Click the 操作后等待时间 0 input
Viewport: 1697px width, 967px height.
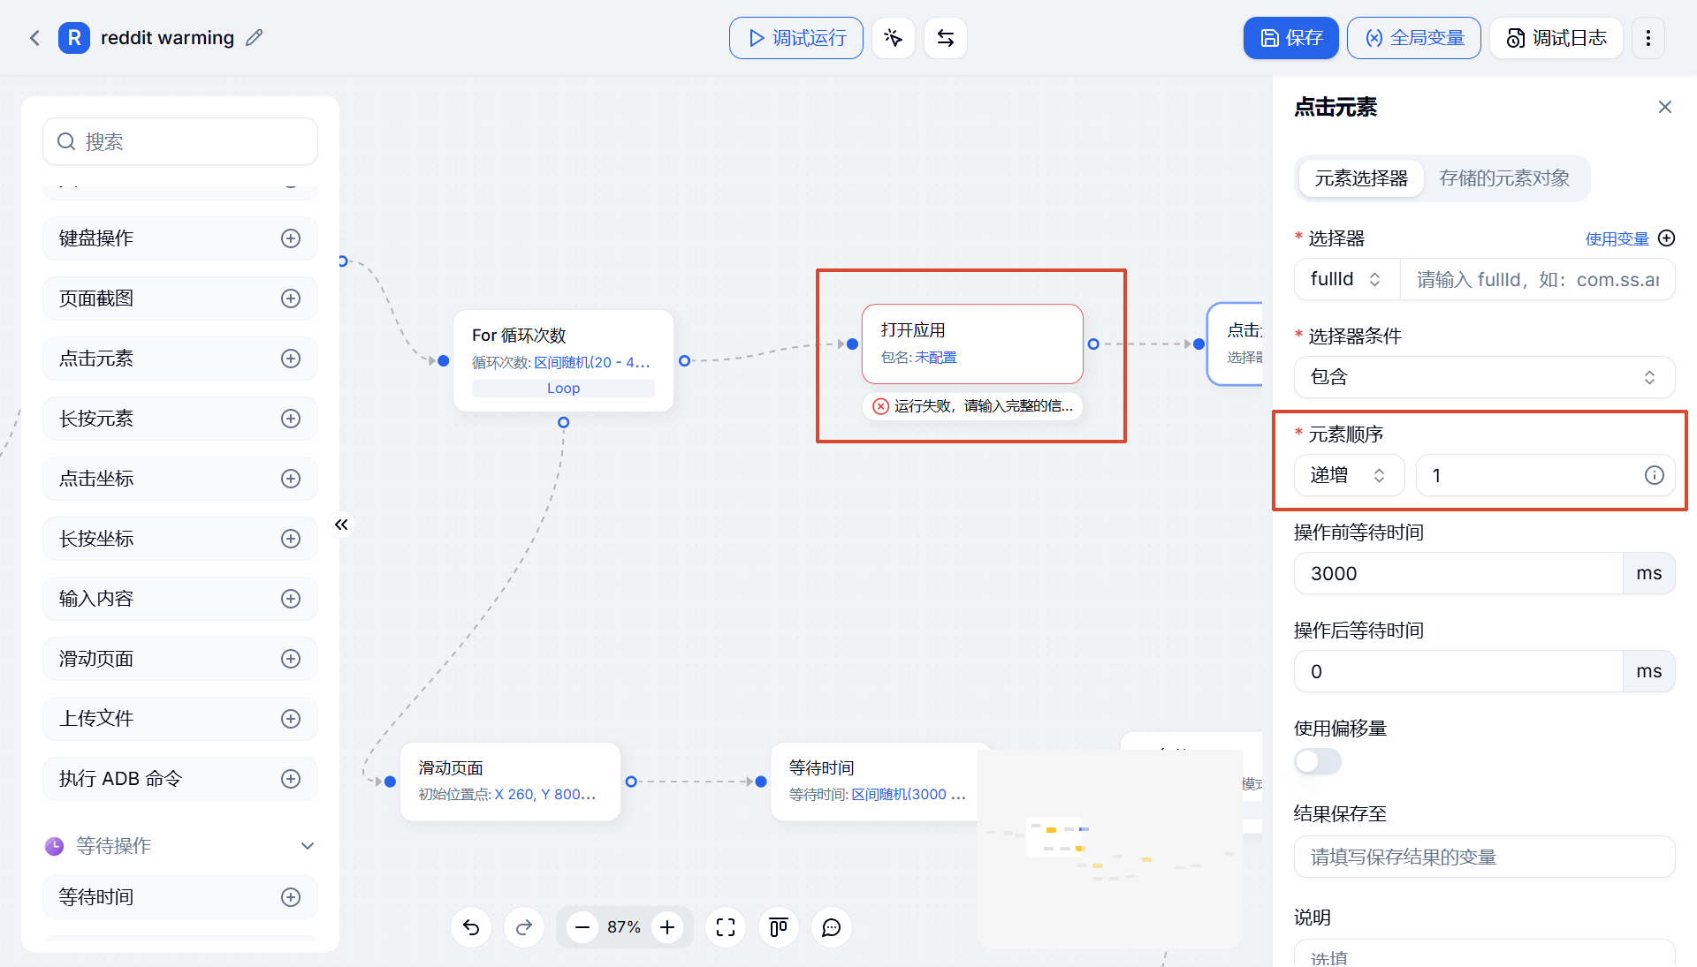click(x=1458, y=671)
